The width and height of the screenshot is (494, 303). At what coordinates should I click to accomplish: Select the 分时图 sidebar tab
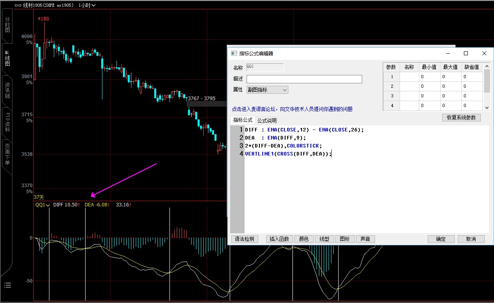tap(7, 25)
